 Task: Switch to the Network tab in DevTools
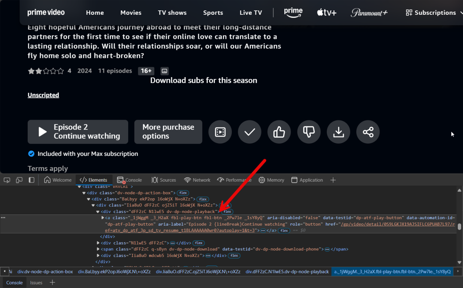(197, 180)
